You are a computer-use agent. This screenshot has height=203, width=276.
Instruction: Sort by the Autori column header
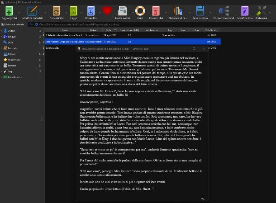point(94,30)
